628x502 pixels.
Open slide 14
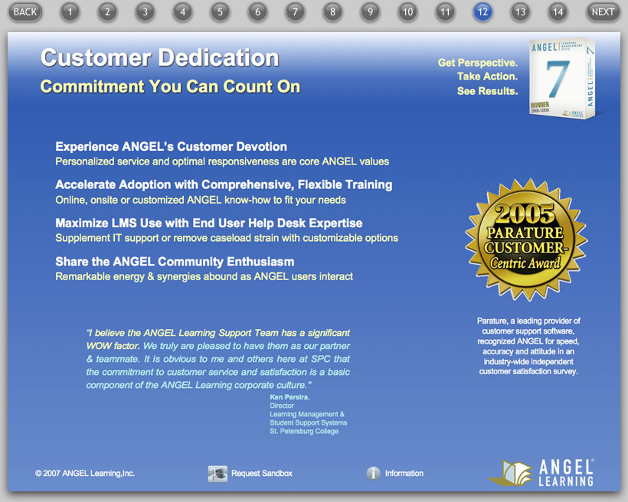(558, 11)
